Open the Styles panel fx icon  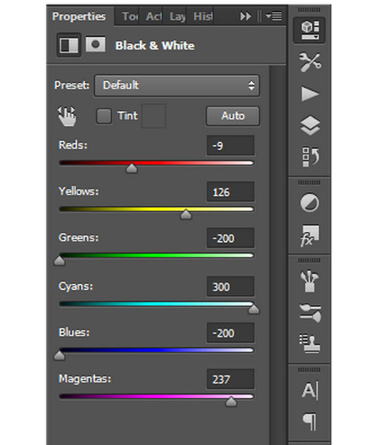pyautogui.click(x=309, y=236)
